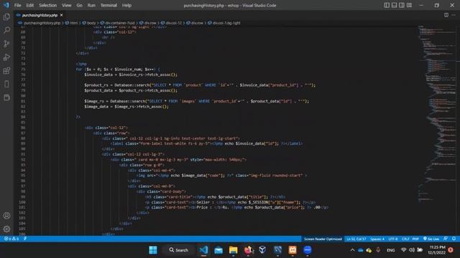Open the Go menu
This screenshot has width=460, height=258.
80,5
